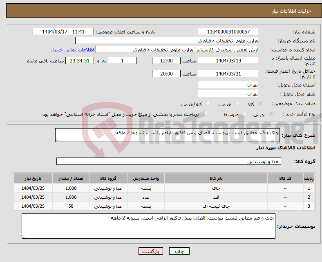
Task: Click the نام دستگاه خریدار field
Action: 167,41
